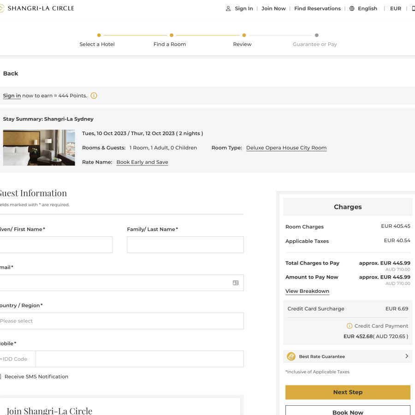
Task: Open the Book Early and Save rate details
Action: tap(142, 162)
